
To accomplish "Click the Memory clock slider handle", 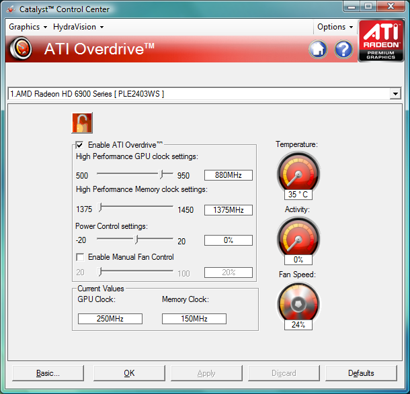I will pos(99,207).
